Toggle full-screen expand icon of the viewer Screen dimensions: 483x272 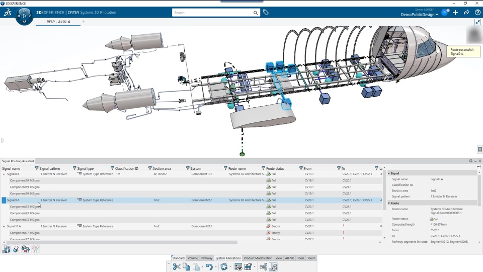477,22
